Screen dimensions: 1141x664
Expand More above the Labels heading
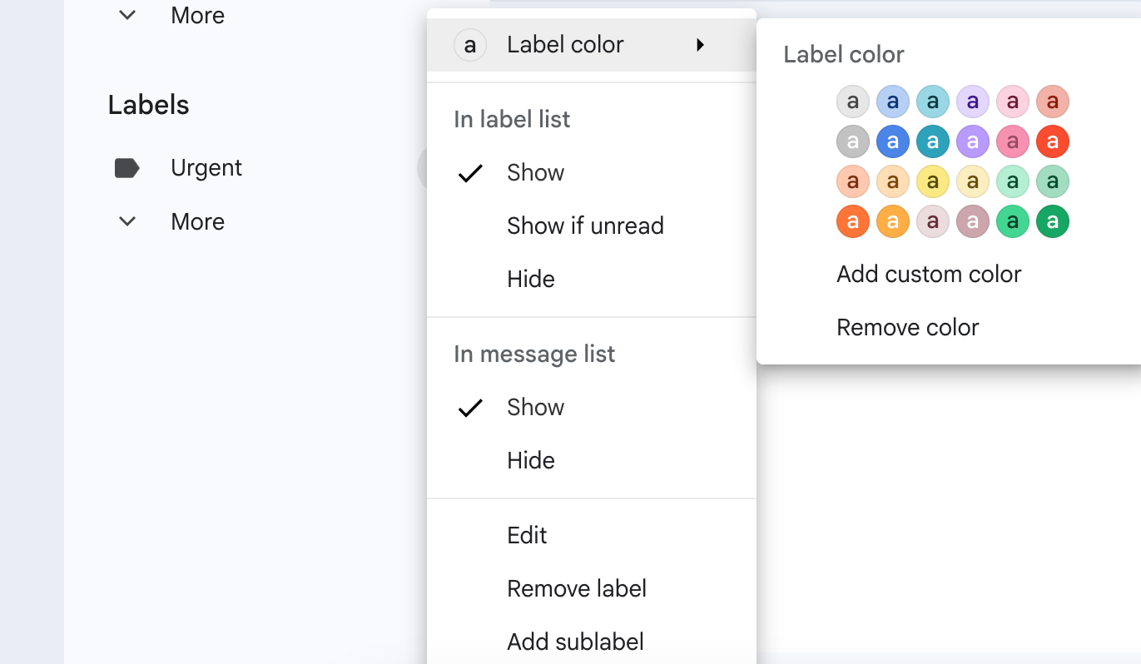click(x=196, y=16)
